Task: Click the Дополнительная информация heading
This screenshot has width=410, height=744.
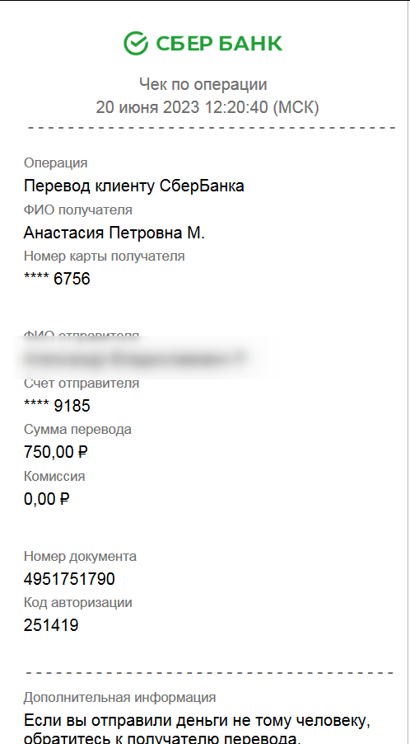Action: tap(119, 698)
